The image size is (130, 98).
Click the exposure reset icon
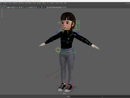pos(36,7)
